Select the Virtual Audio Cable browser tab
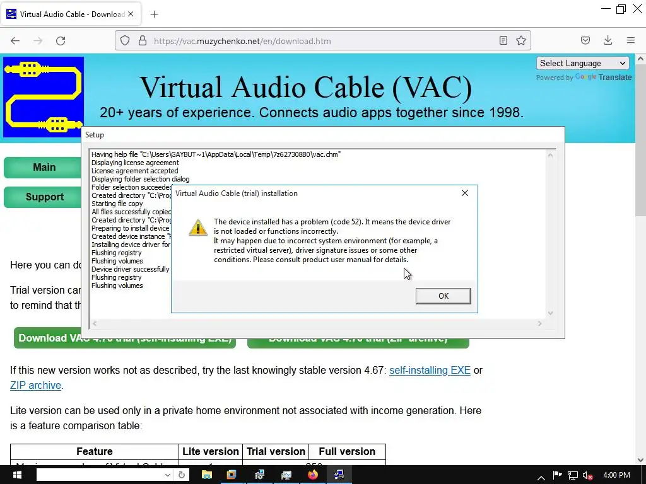The height and width of the screenshot is (484, 646). [x=71, y=14]
